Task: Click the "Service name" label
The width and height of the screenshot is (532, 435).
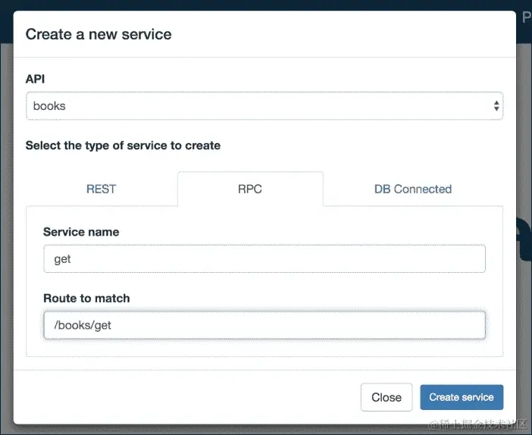Action: pos(81,232)
